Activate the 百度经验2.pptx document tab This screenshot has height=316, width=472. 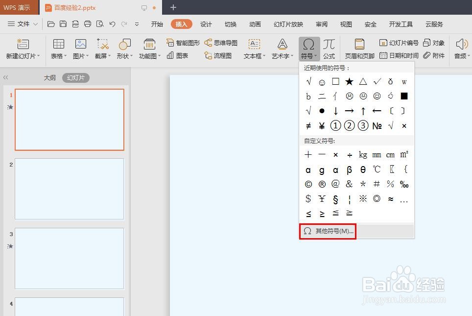pos(100,7)
